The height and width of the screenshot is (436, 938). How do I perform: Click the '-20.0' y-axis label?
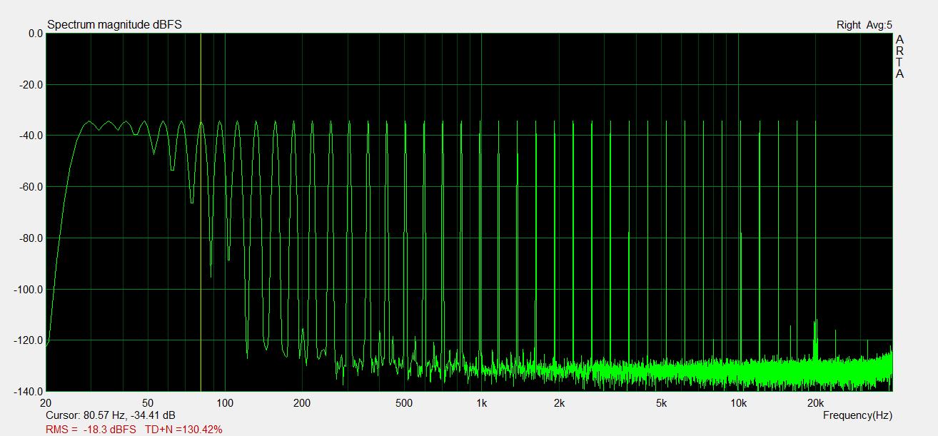[x=32, y=85]
